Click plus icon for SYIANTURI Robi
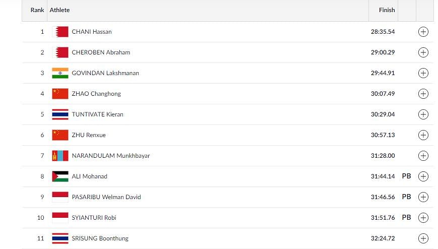 tap(423, 218)
